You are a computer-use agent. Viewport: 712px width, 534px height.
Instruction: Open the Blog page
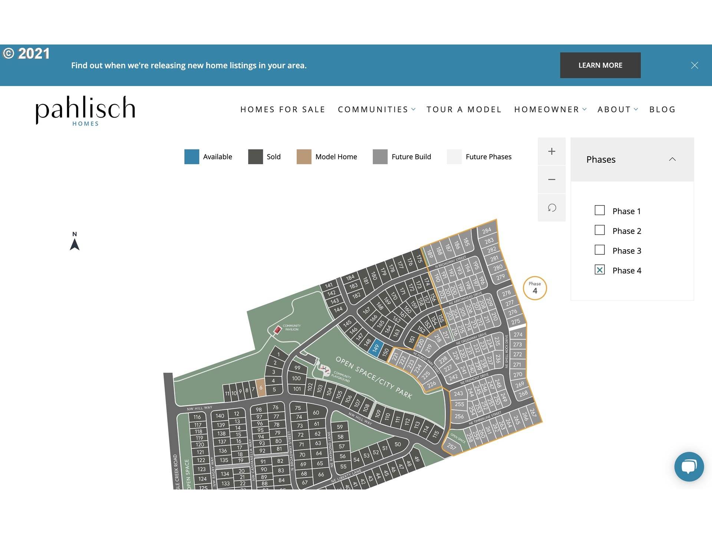(662, 109)
